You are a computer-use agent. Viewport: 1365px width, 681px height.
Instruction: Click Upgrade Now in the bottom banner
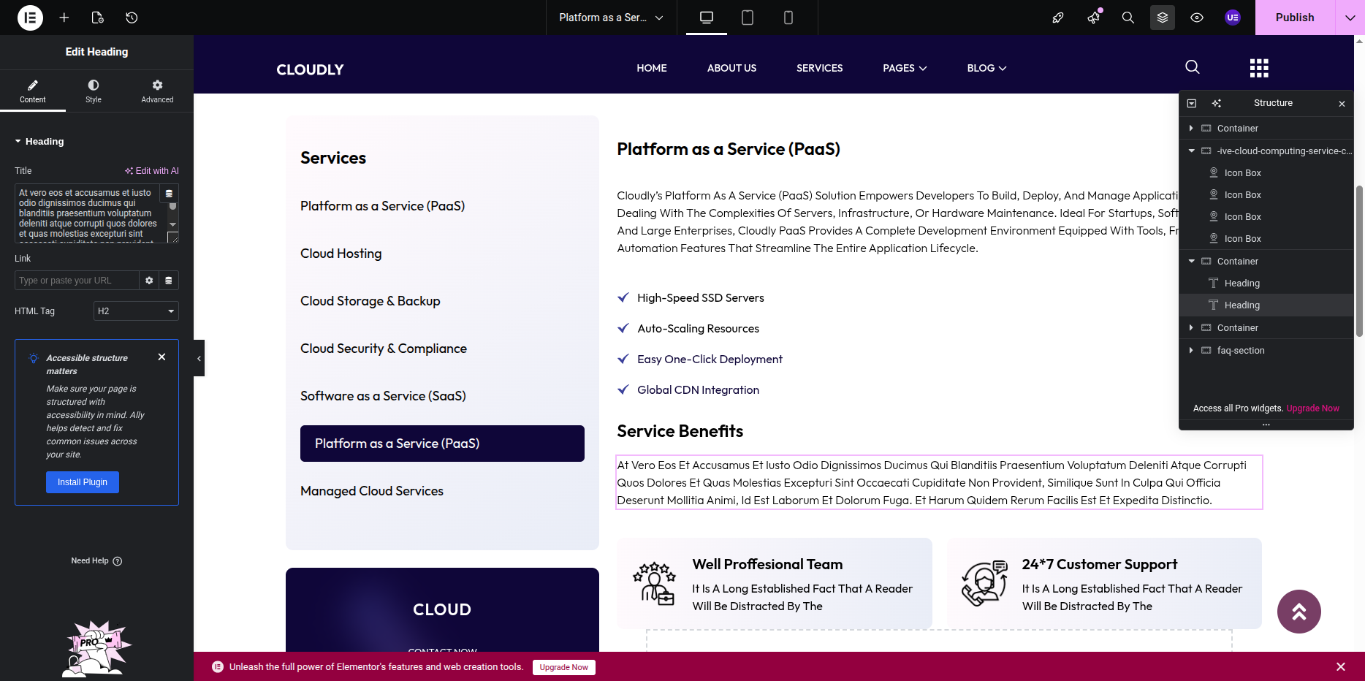[563, 667]
